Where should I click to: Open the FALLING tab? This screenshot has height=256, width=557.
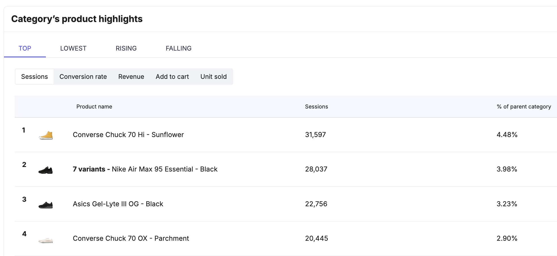coord(179,48)
